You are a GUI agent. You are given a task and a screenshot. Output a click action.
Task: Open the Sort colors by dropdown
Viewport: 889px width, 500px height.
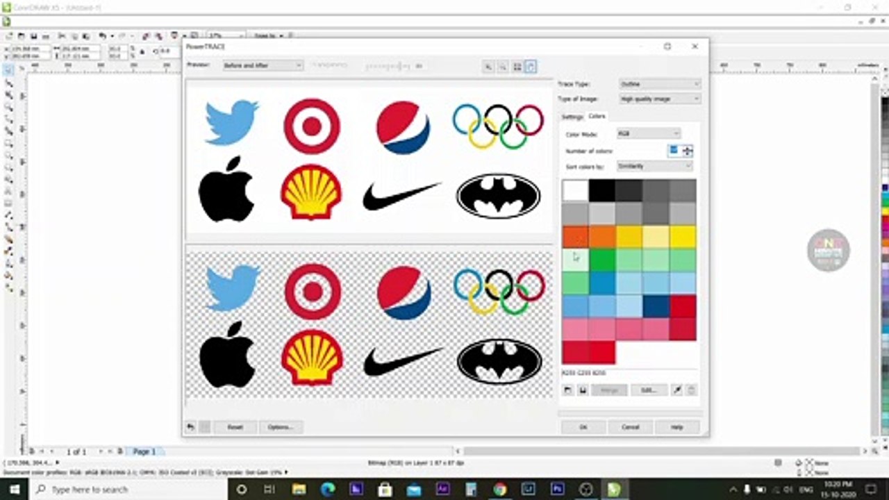[655, 167]
